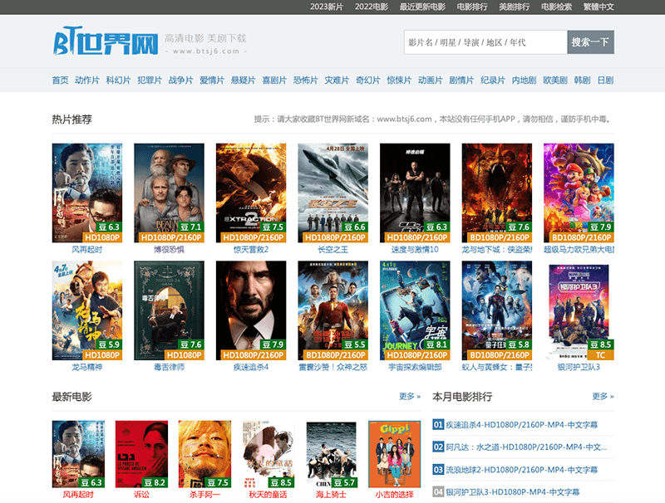Open the 秋天的童话 poster in 最新电影
Screen dimensions: 665x503
pos(268,454)
